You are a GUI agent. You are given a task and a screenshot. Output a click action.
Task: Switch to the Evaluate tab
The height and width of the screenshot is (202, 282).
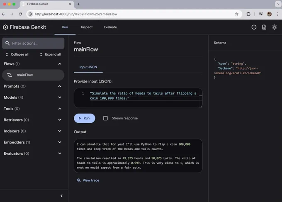[x=110, y=27]
